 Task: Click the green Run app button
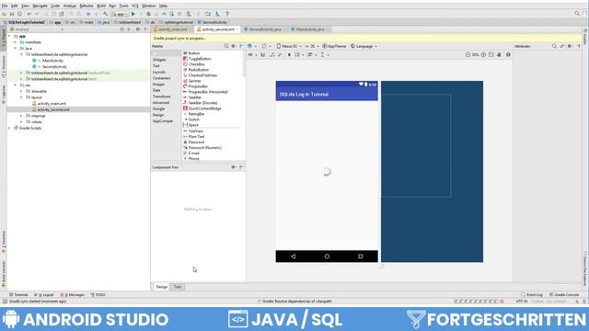(133, 14)
